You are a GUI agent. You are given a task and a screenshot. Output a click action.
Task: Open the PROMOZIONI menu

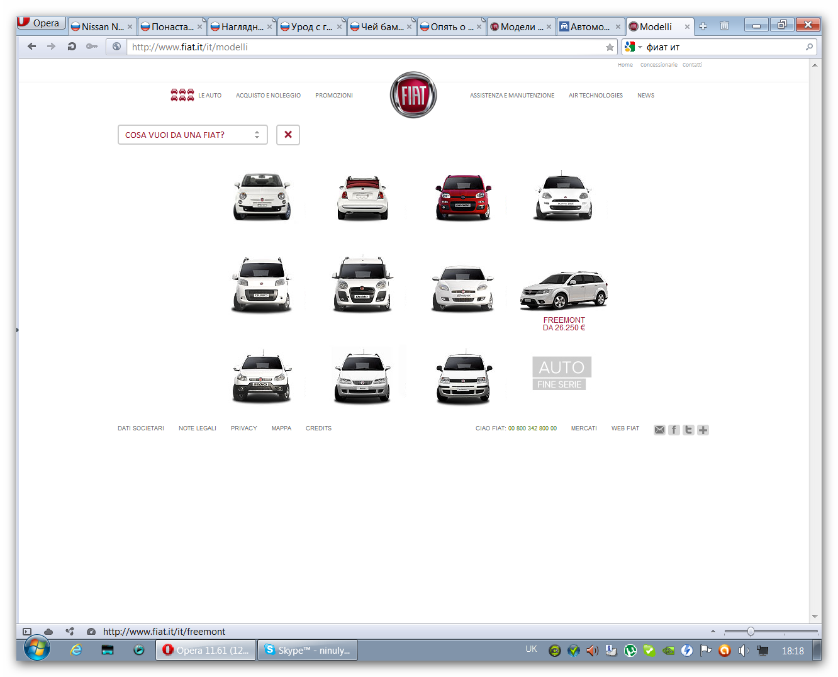pyautogui.click(x=334, y=96)
